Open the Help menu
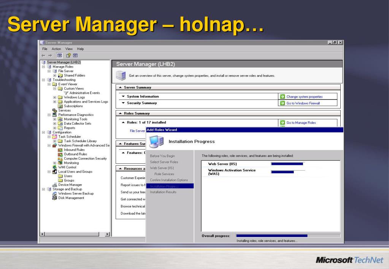389x269 pixels. [80, 49]
